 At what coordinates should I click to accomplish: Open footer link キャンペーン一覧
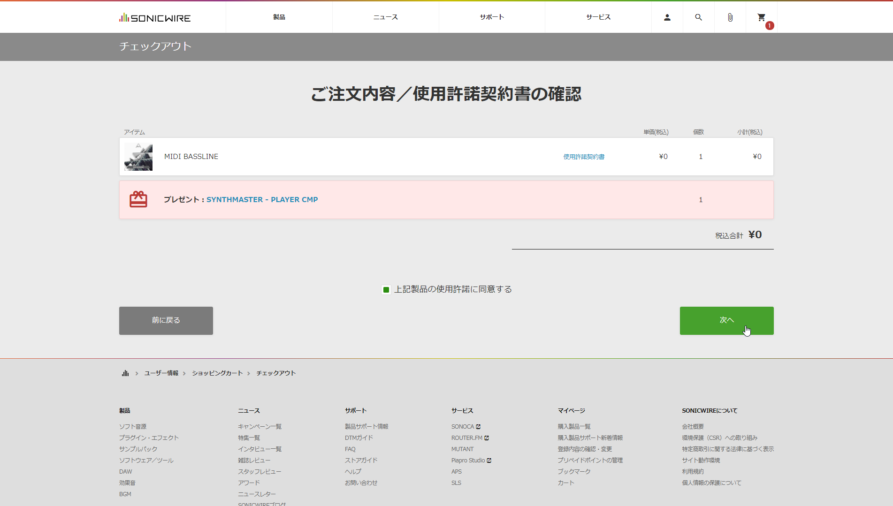coord(260,427)
